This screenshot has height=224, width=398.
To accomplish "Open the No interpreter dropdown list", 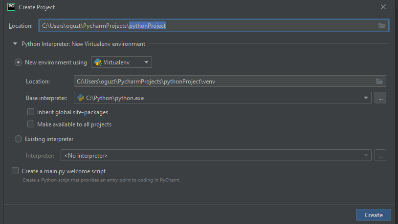I will click(216, 155).
